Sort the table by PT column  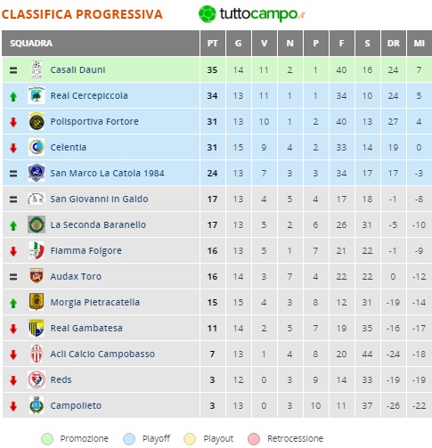pos(212,44)
